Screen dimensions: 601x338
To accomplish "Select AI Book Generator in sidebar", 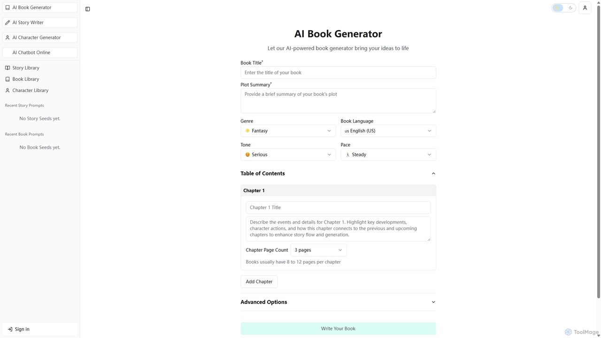I will tap(40, 8).
